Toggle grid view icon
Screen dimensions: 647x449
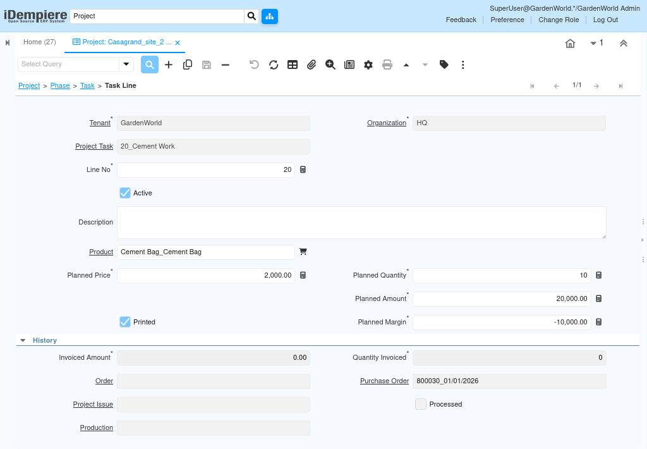293,65
